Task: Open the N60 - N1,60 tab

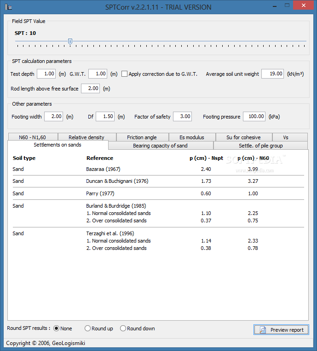Action: pyautogui.click(x=33, y=137)
